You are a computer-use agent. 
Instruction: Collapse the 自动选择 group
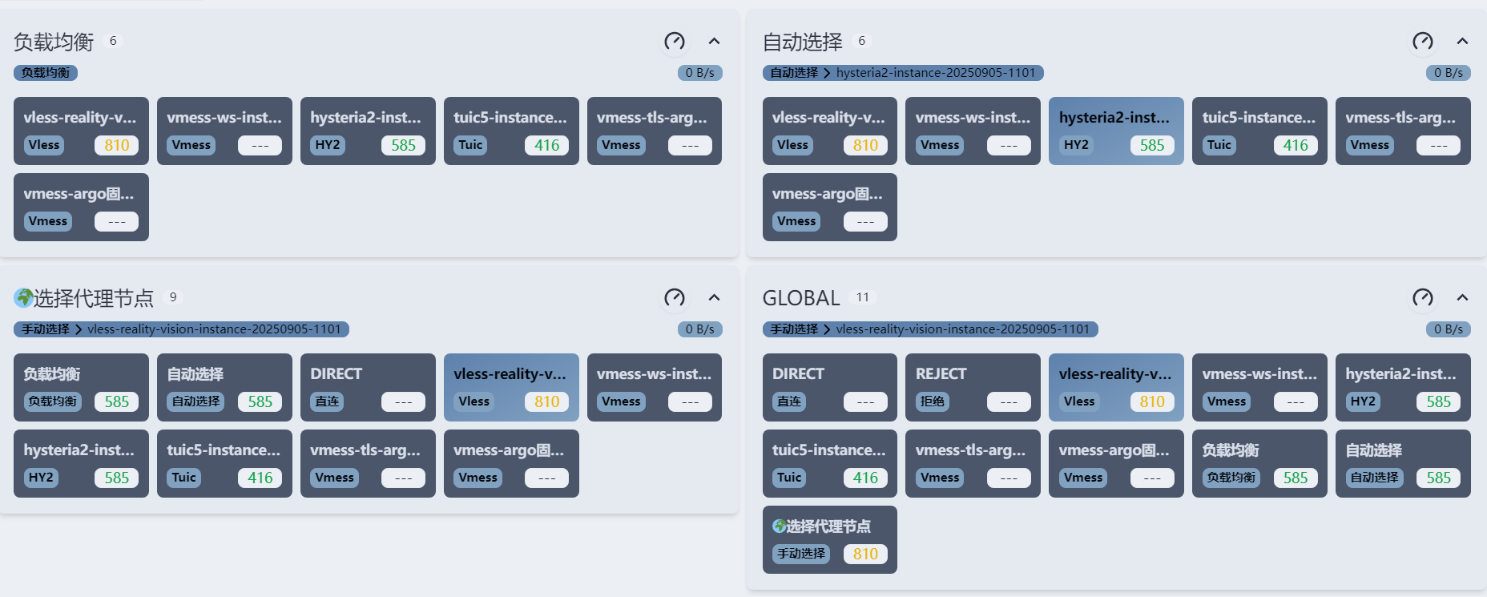click(1462, 41)
